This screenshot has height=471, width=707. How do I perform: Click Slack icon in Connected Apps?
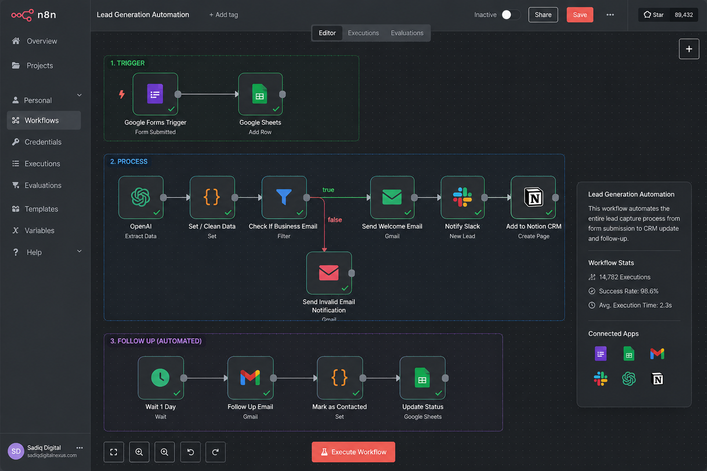tap(601, 379)
